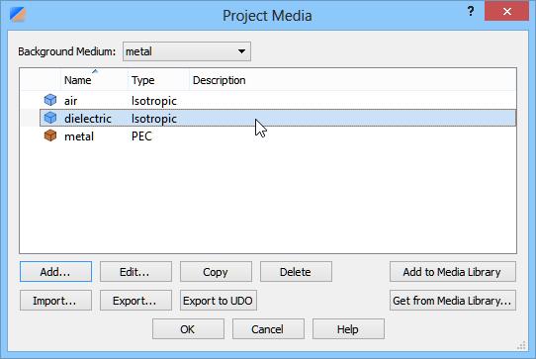Screen dimensions: 536x359
Task: Click the blue cube icon beside air
Action: coord(50,100)
